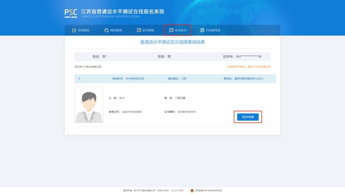
Task: Click the record row number 1
Action: [79, 79]
